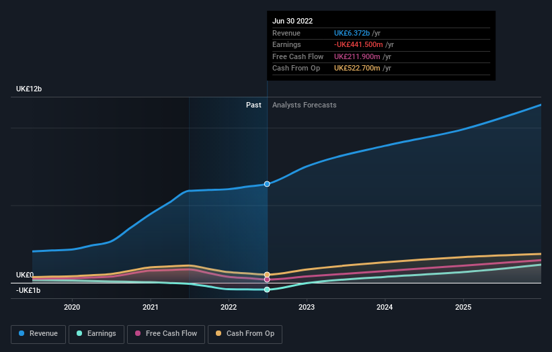552x352 pixels.
Task: Click the UK£6.372b revenue value
Action: pyautogui.click(x=352, y=33)
